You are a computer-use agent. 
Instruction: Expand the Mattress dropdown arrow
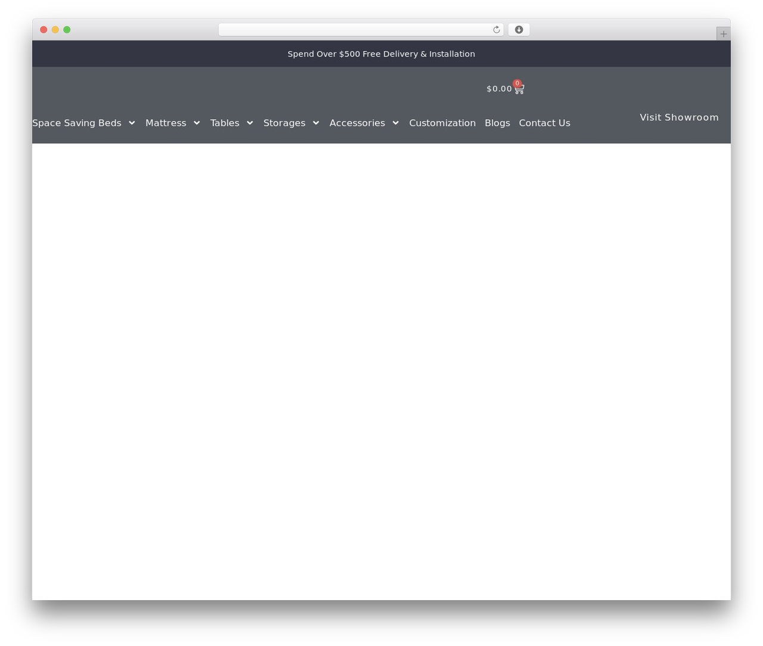click(197, 123)
